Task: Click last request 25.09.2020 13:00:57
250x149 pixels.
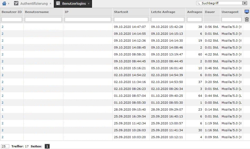Action: (x=167, y=123)
